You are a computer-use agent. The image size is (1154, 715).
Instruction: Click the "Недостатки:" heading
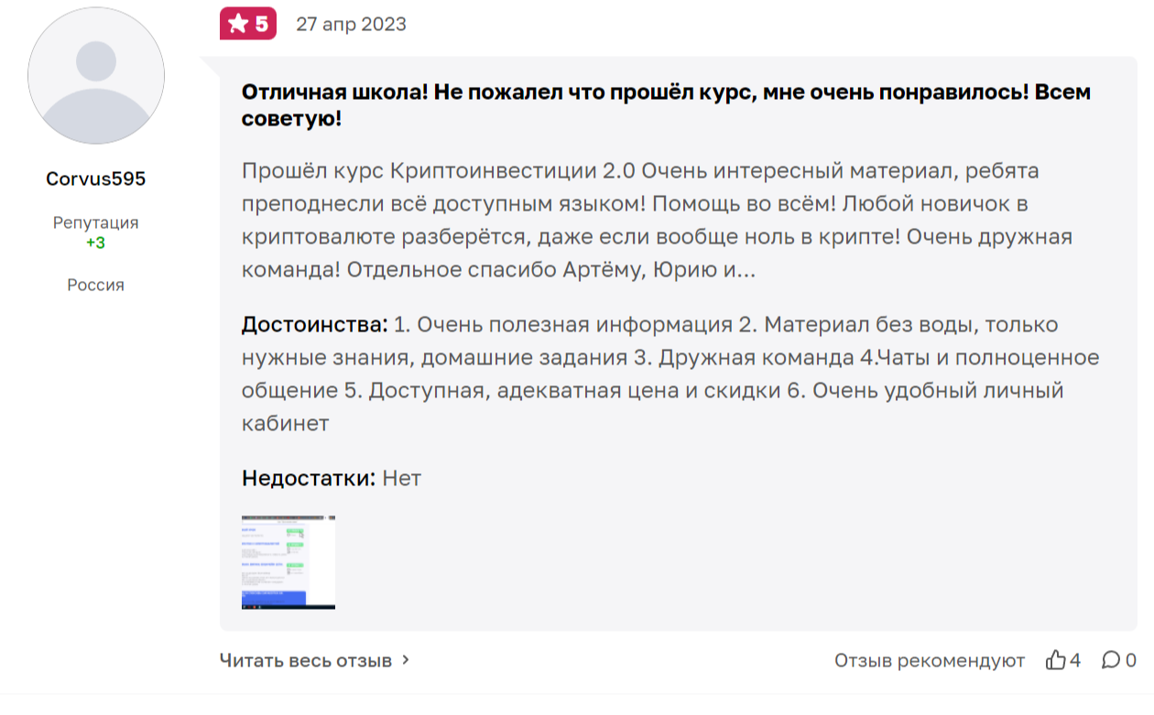click(309, 478)
